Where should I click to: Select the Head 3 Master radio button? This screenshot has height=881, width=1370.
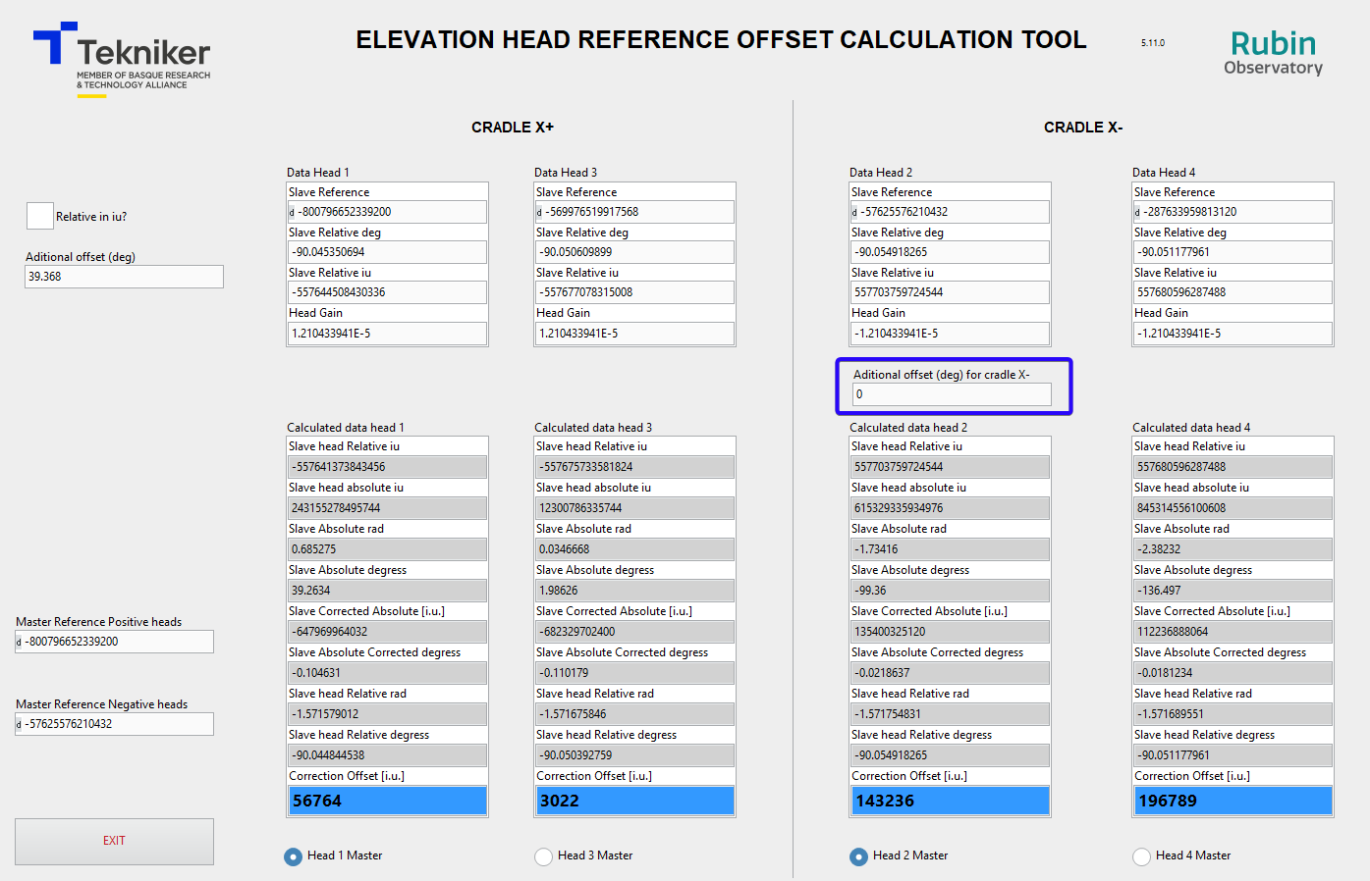tap(543, 856)
